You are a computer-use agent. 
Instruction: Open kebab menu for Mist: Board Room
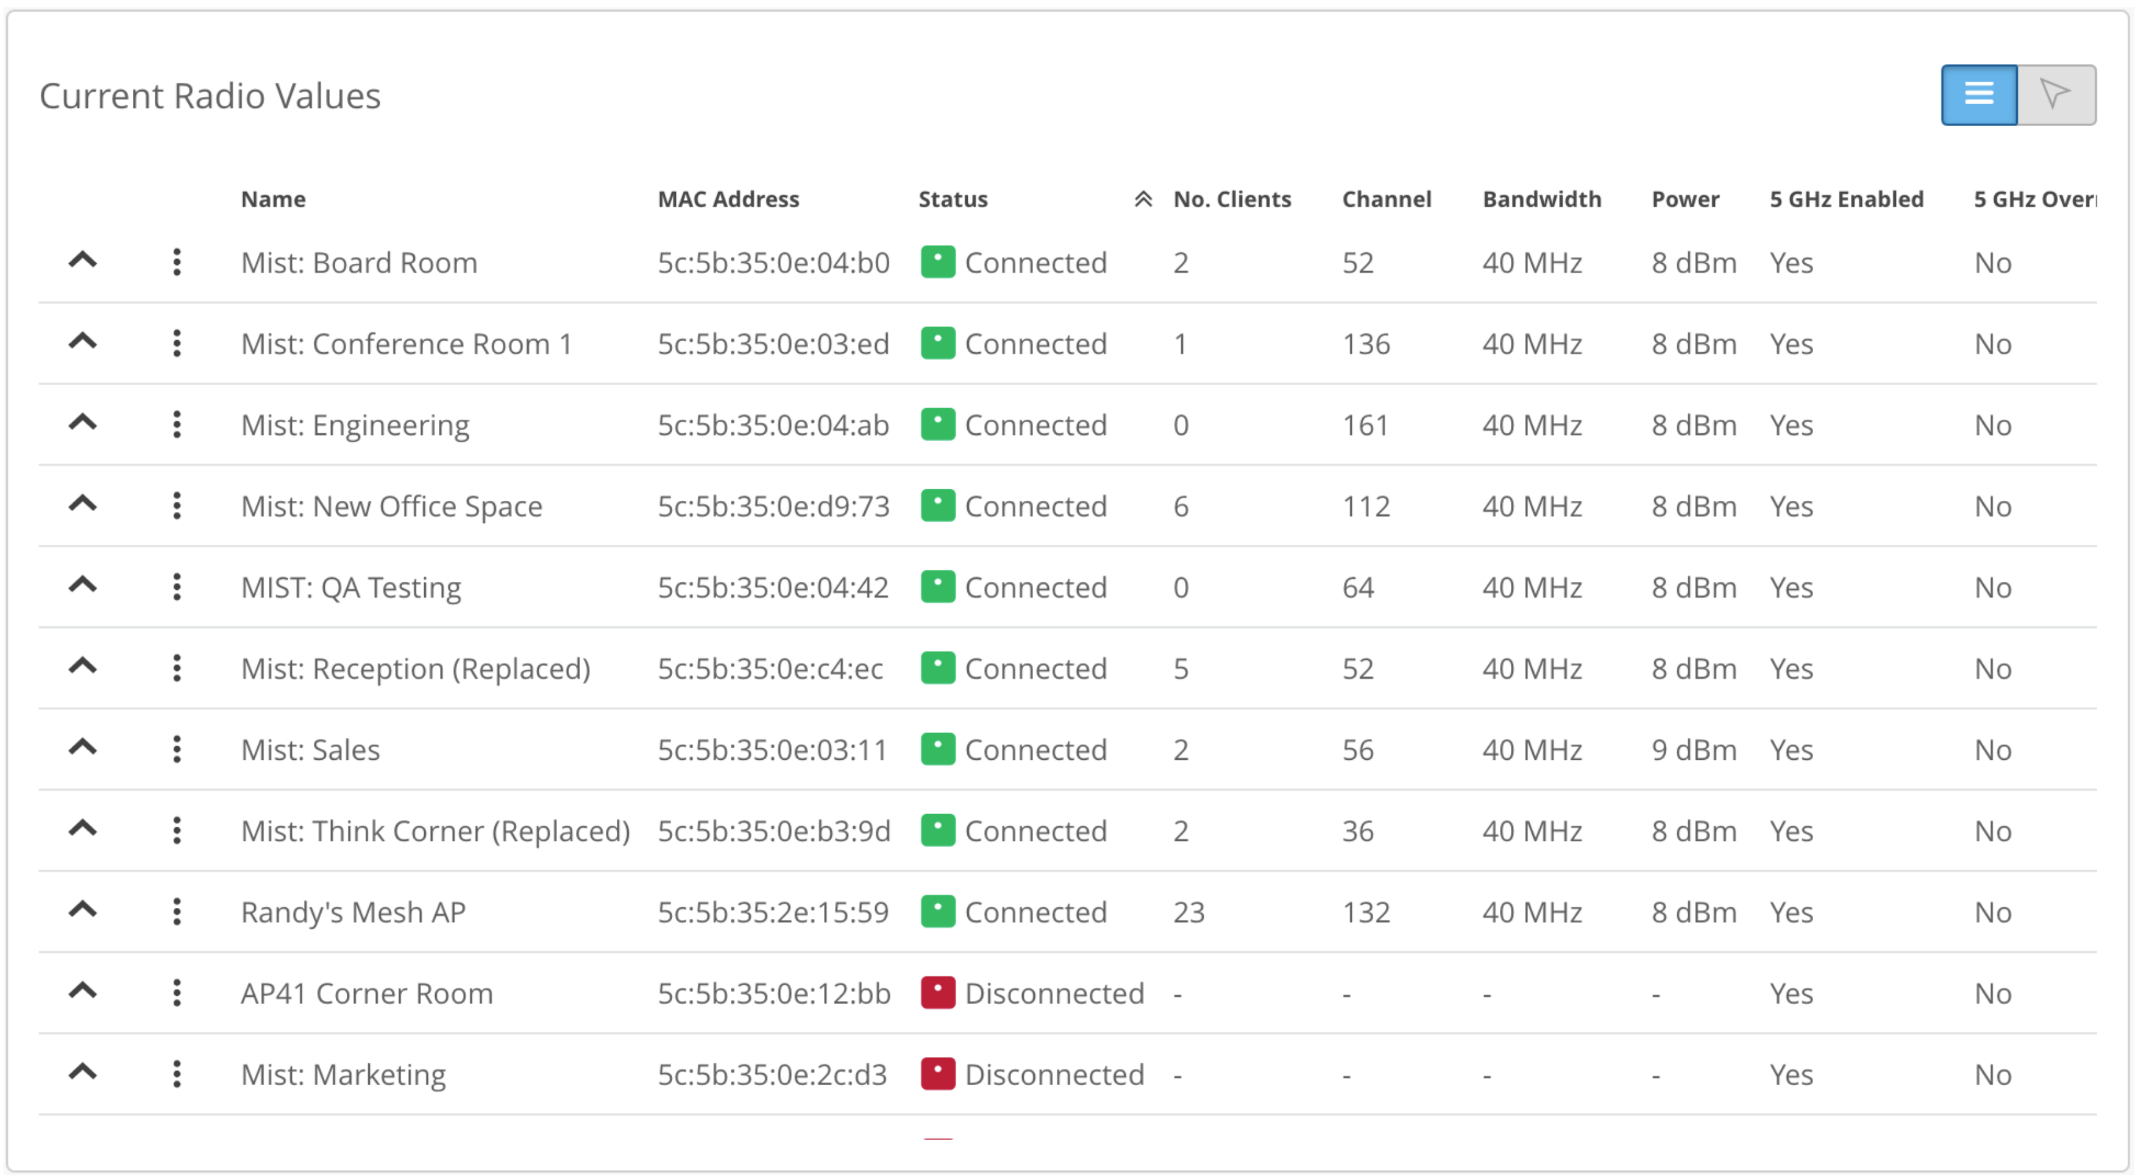(177, 262)
